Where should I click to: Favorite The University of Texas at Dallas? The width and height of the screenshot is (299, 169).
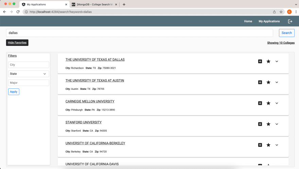coord(268,62)
